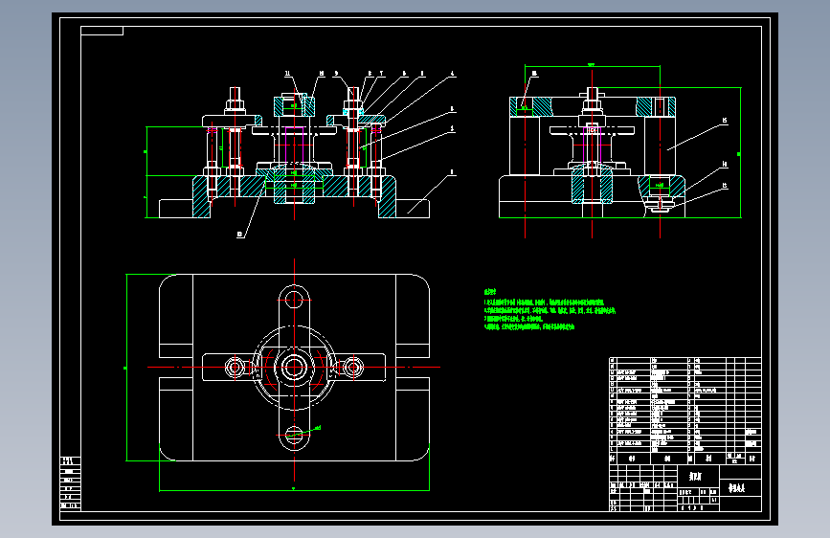Select the empty drawing-number box at the frame's top left
Screen dimensions: 830x538
pos(101,31)
